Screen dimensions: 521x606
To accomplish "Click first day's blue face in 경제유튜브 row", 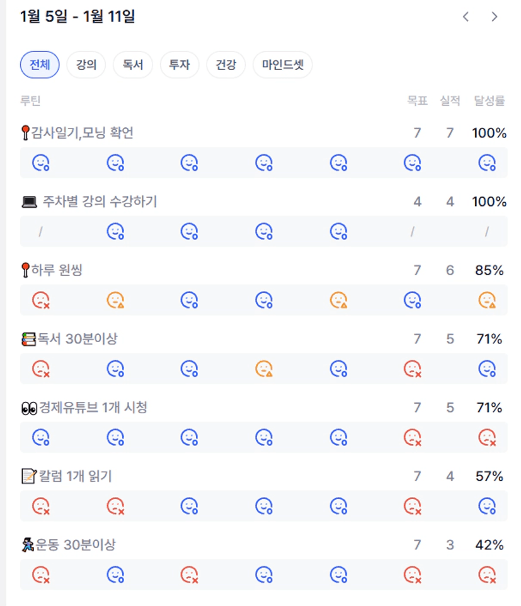I will click(41, 437).
